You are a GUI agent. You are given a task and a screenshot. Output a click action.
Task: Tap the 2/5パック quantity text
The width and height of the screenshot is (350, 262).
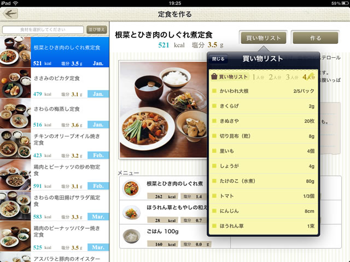coord(304,91)
